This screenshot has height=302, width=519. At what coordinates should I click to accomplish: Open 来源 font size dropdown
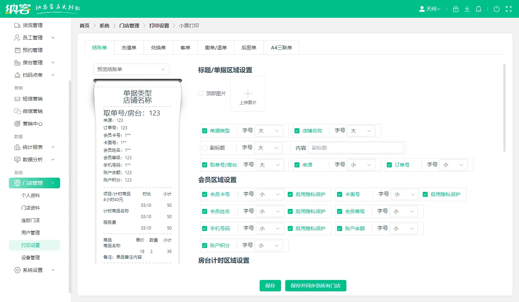point(361,165)
